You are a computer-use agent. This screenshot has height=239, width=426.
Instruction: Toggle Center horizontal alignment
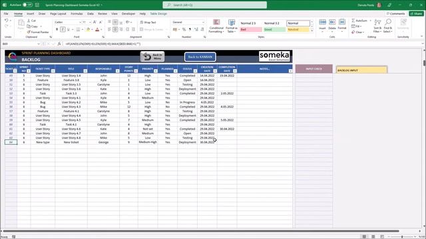[x=115, y=29]
